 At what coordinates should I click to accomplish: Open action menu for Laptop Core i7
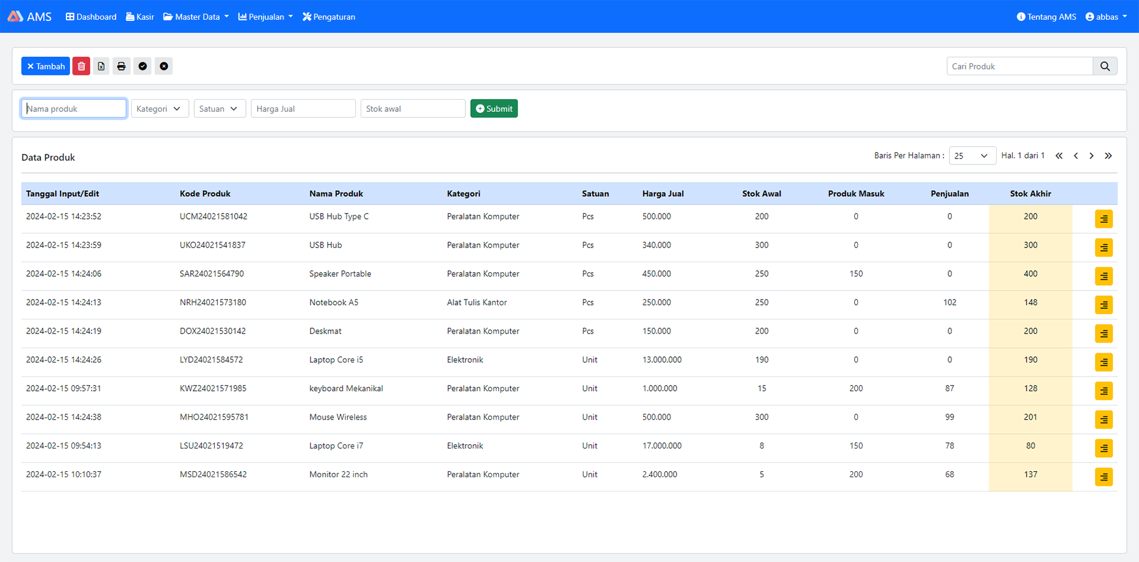tap(1104, 448)
